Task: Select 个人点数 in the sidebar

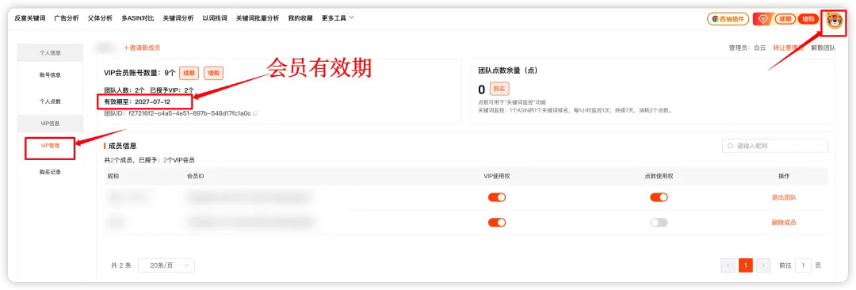Action: click(x=50, y=101)
